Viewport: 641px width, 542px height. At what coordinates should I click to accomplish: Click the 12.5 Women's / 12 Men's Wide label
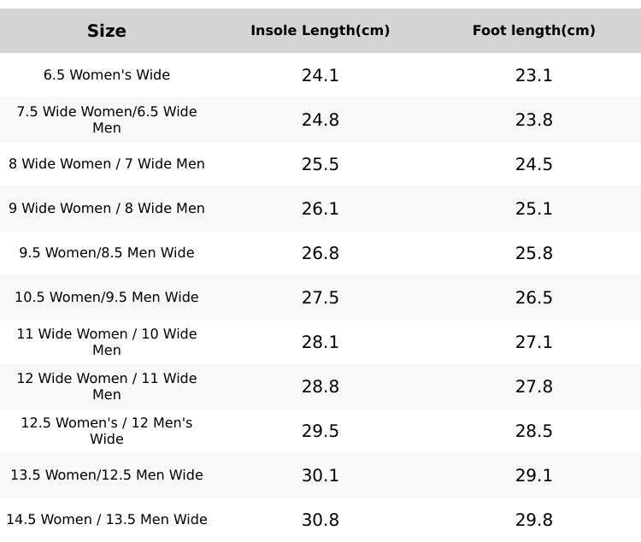107,431
